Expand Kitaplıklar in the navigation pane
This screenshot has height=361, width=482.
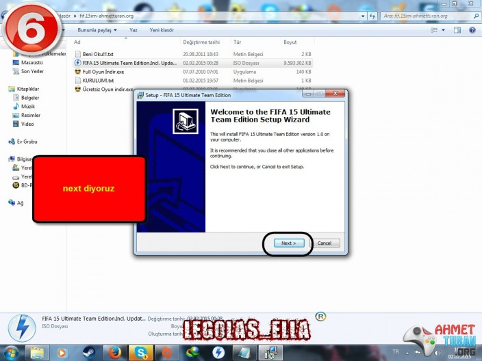pyautogui.click(x=28, y=89)
